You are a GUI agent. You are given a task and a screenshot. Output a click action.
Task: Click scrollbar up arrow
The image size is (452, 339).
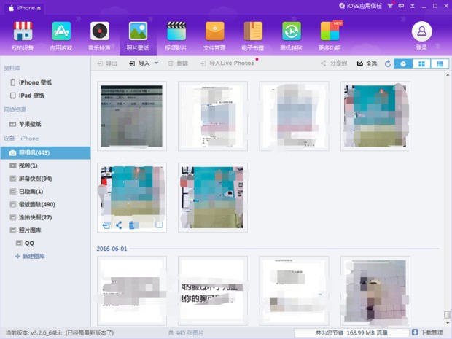448,74
